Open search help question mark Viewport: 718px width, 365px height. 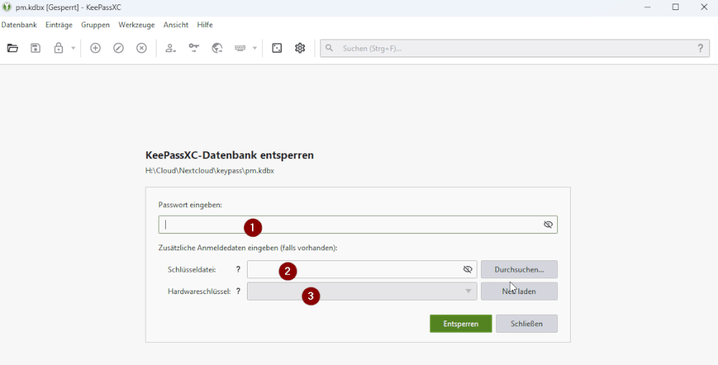point(700,48)
